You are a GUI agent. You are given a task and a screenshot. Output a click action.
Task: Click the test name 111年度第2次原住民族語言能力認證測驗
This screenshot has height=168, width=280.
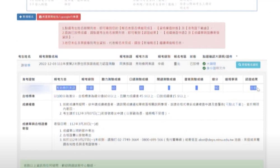(77, 64)
